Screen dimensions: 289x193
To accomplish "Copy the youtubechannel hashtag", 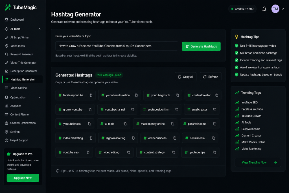I will tap(133, 109).
